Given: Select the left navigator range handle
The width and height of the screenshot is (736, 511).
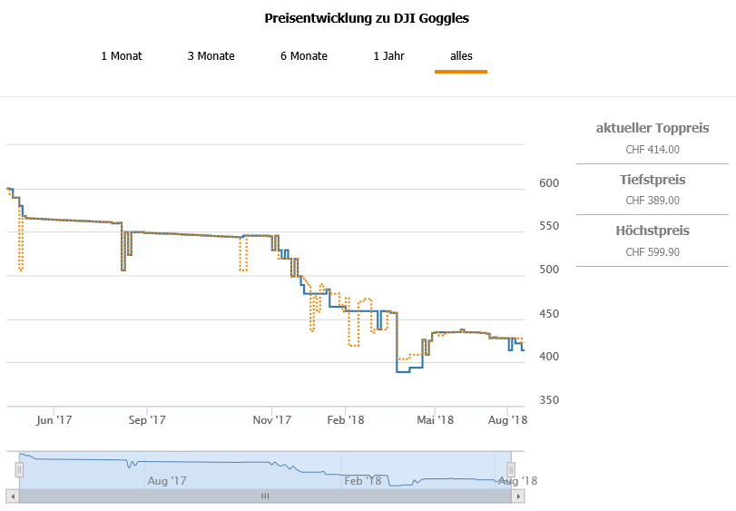Looking at the screenshot, I should click(x=19, y=469).
